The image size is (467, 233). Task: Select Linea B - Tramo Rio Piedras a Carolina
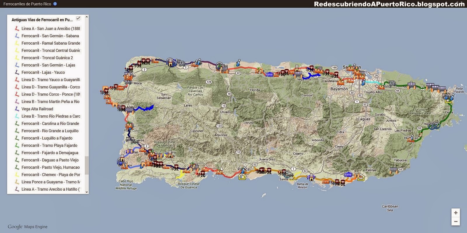click(x=50, y=116)
